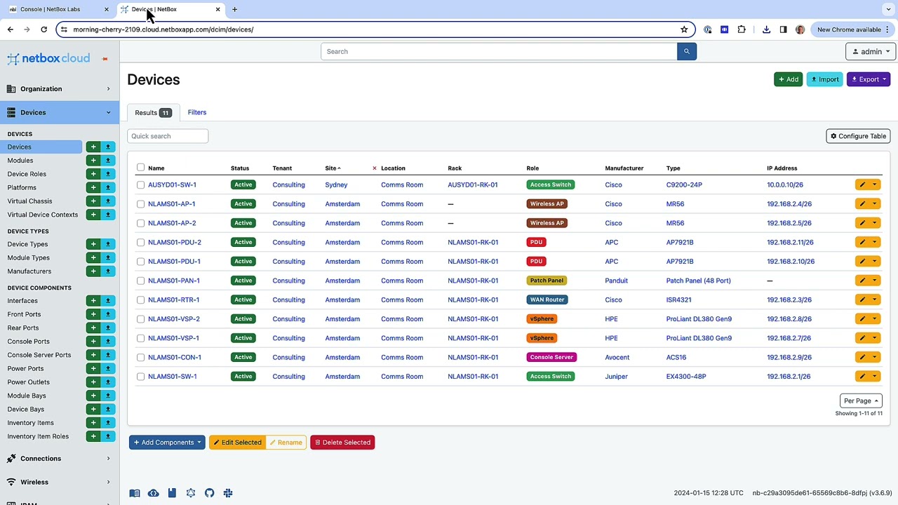Image resolution: width=898 pixels, height=505 pixels.
Task: Add a new Module via plus icon
Action: click(93, 161)
